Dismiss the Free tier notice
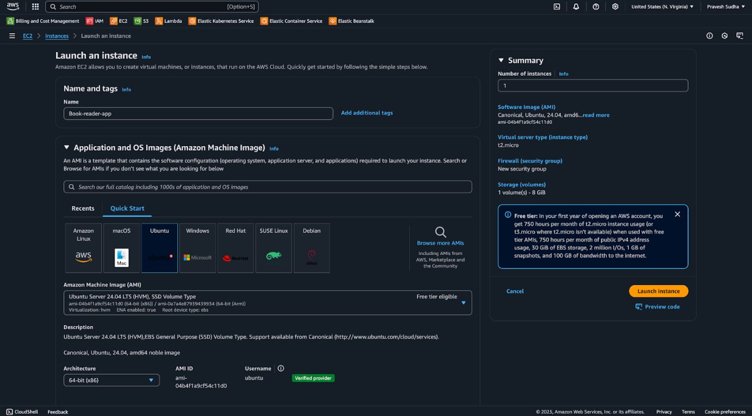The image size is (752, 416). [677, 214]
